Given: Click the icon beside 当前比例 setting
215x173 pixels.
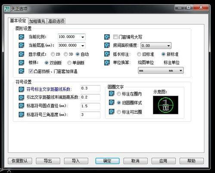Looking at the screenshot, I should click(x=22, y=37).
